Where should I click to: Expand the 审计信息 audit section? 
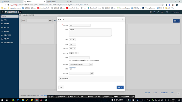tap(60, 78)
